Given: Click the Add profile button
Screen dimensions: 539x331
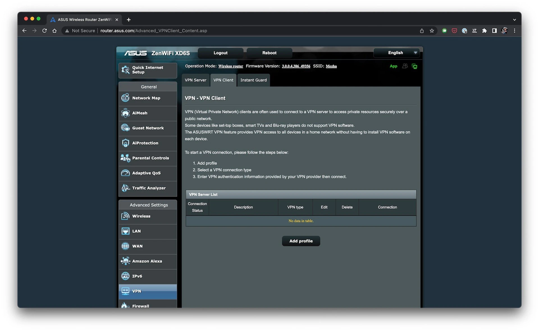Looking at the screenshot, I should pyautogui.click(x=301, y=241).
